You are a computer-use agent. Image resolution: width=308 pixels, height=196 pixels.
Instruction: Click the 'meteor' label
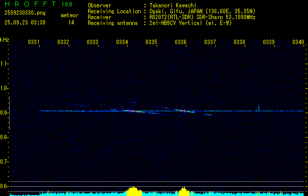point(70,15)
